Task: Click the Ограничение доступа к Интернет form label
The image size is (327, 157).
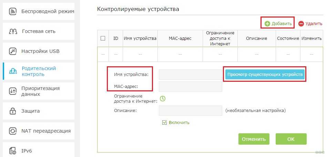Action: click(135, 99)
